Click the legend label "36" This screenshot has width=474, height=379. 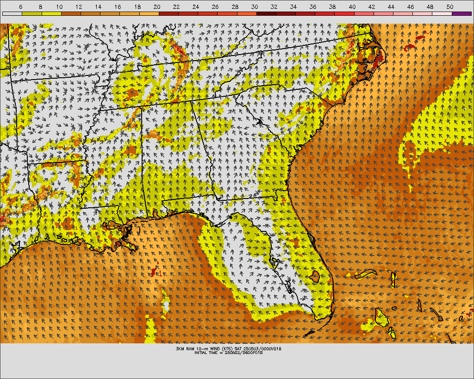(313, 7)
